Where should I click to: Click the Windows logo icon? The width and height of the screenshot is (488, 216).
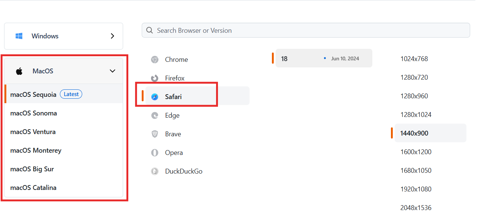coord(19,36)
